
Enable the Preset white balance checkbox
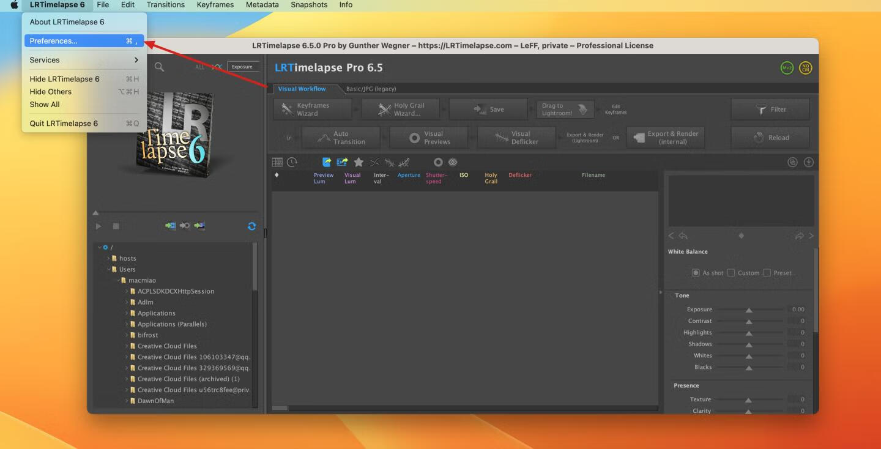(x=767, y=273)
